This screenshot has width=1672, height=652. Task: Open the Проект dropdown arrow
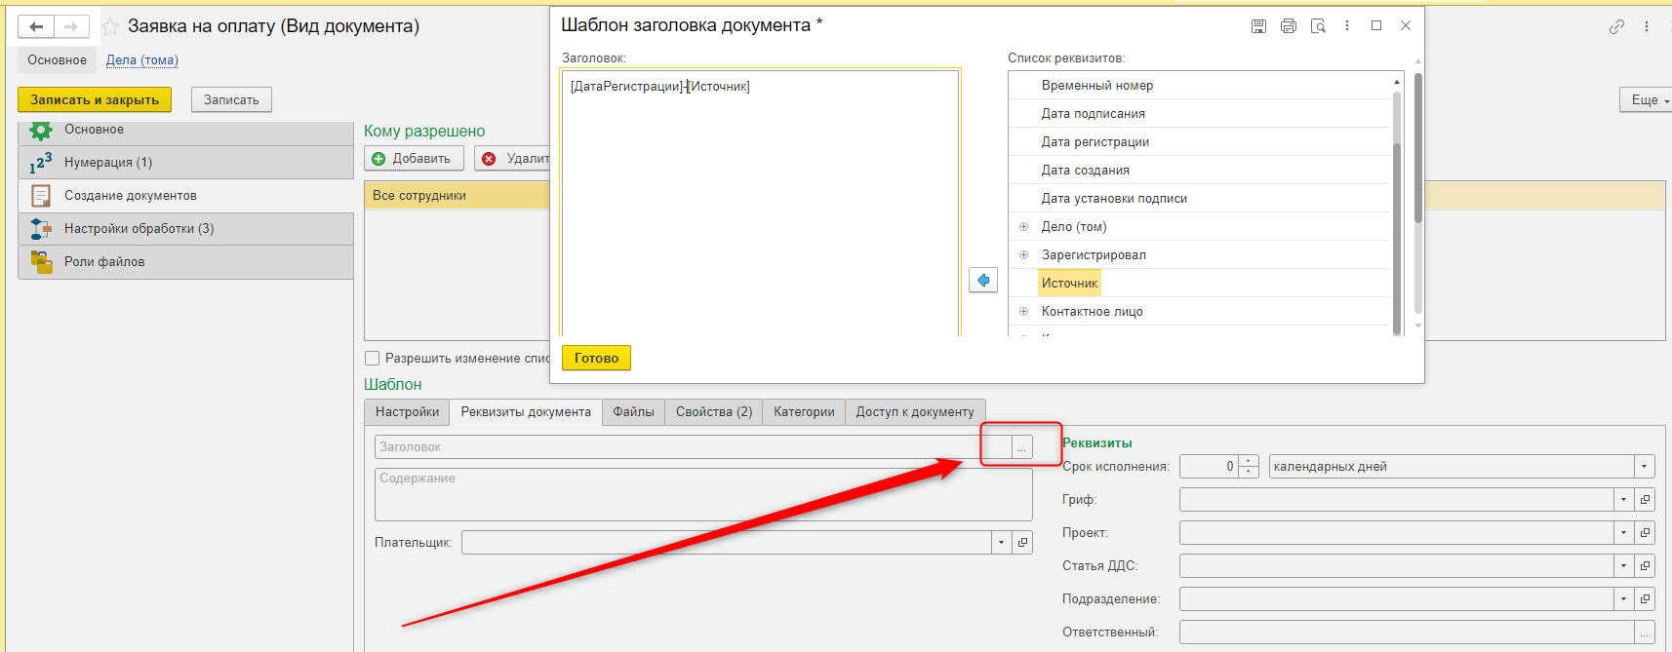(1623, 533)
